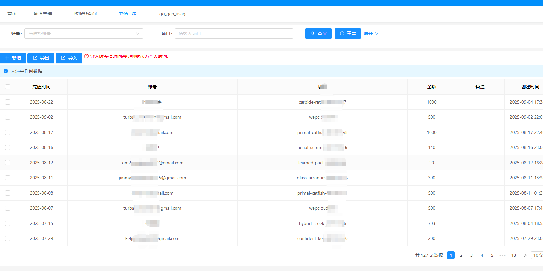Click the 新增 add button

pos(13,58)
